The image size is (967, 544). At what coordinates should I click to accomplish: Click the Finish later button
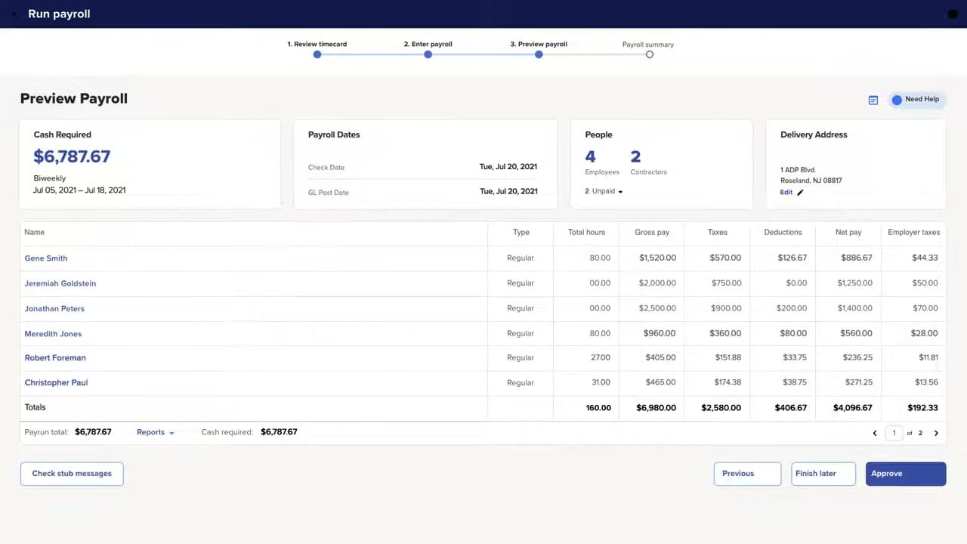pos(823,474)
